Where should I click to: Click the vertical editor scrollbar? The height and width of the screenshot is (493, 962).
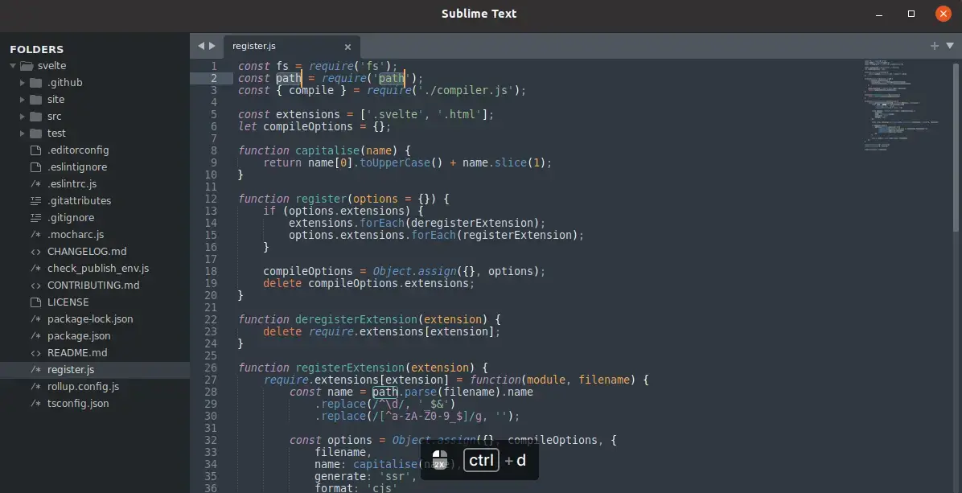pyautogui.click(x=956, y=147)
